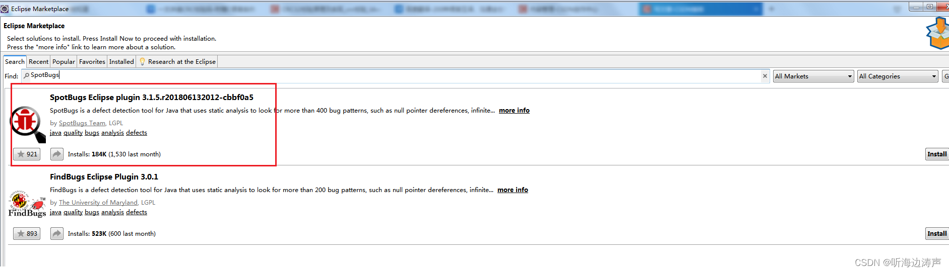Favorite SpotBugs using the 921 star button

pyautogui.click(x=27, y=154)
